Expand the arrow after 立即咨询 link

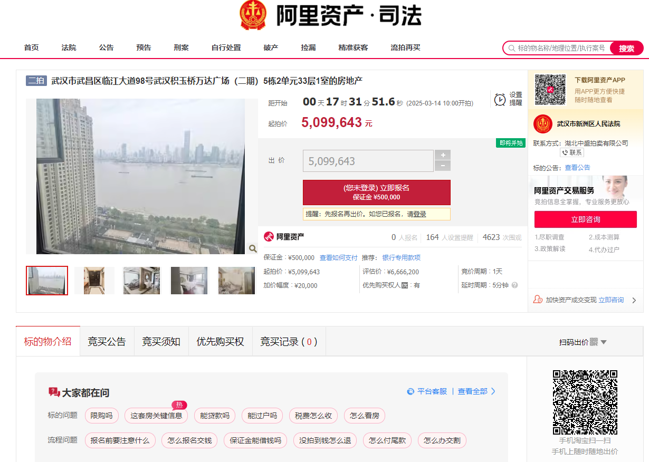coord(634,300)
